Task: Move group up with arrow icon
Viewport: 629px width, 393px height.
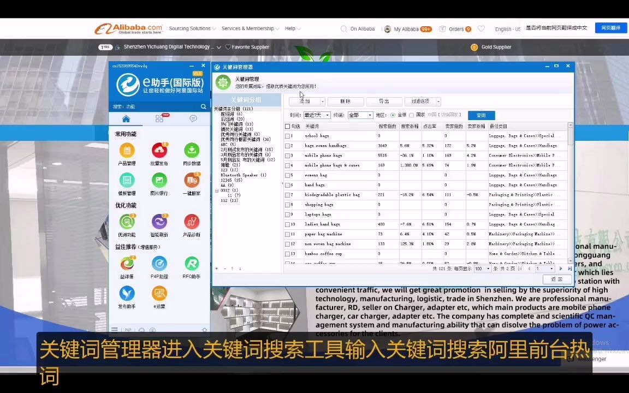Action: click(x=232, y=269)
